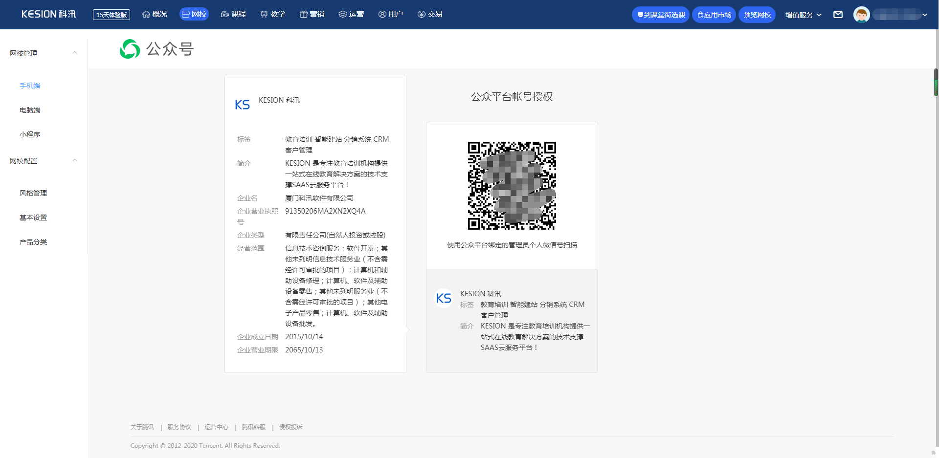Viewport: 939px width, 458px height.
Task: Click the KS logo below the QR code
Action: click(x=444, y=298)
